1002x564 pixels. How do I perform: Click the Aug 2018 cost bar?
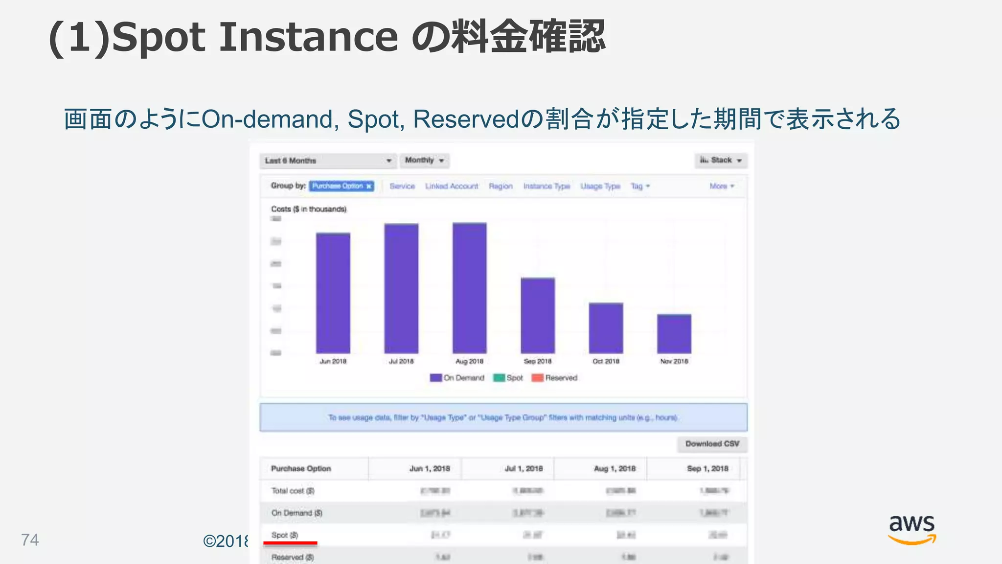tap(470, 288)
